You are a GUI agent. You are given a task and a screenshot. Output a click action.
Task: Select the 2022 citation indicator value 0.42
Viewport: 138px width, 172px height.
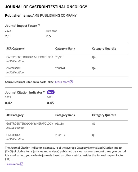8,103
